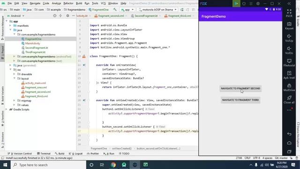The height and width of the screenshot is (169, 300).
Task: Click the Git: master branch indicator
Action: click(281, 158)
